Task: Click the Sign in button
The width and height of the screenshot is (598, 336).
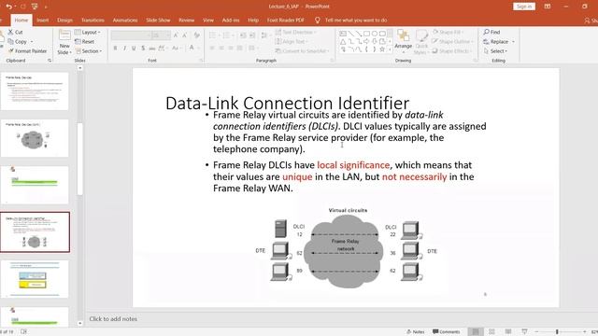Action: pyautogui.click(x=524, y=7)
